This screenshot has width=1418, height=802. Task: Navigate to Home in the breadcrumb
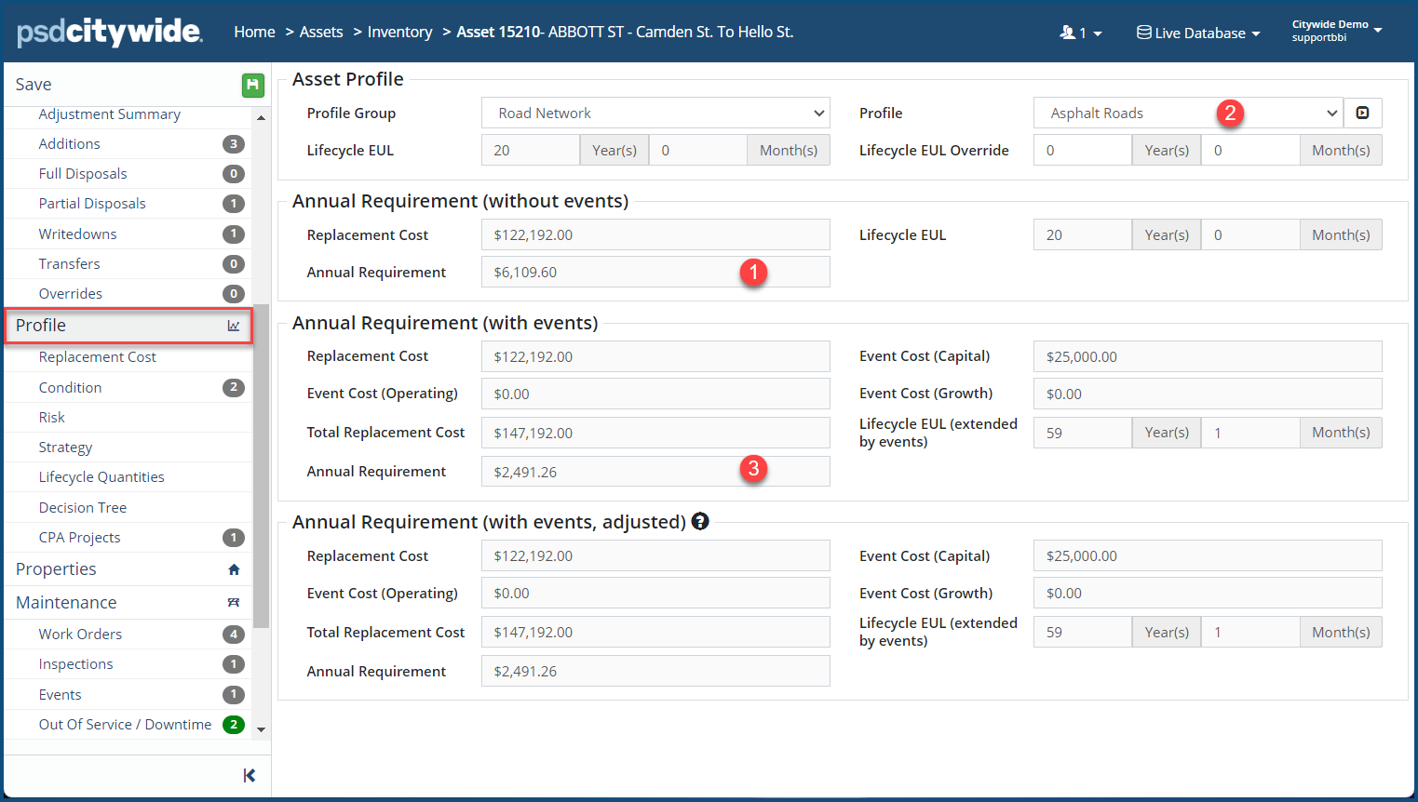(x=254, y=32)
